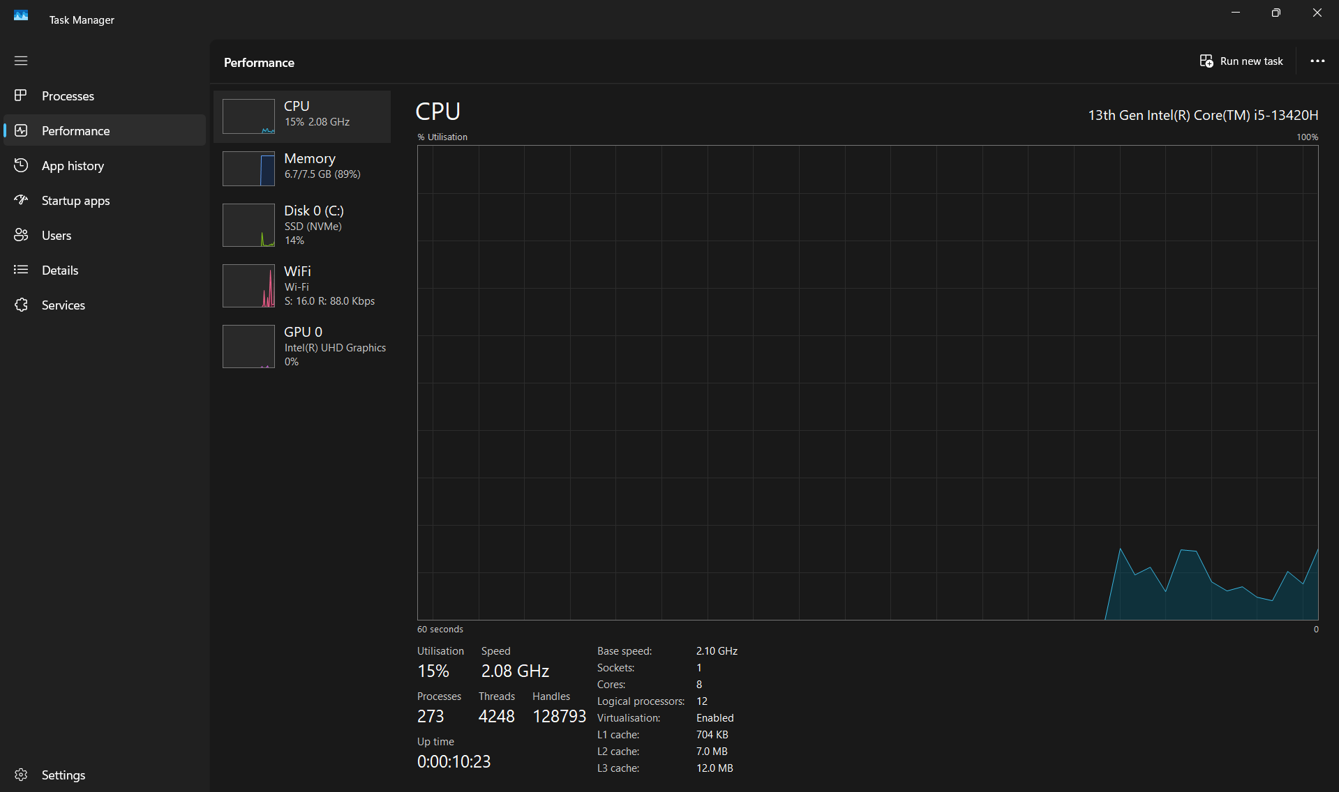Click the L2 cache 7.0 MB value
1339x792 pixels.
click(x=712, y=752)
